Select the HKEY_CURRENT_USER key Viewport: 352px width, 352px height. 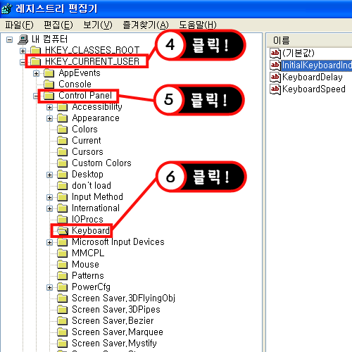92,61
